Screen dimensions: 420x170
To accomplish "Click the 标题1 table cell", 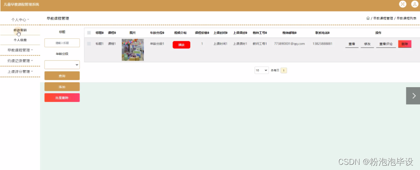I will tap(99, 44).
